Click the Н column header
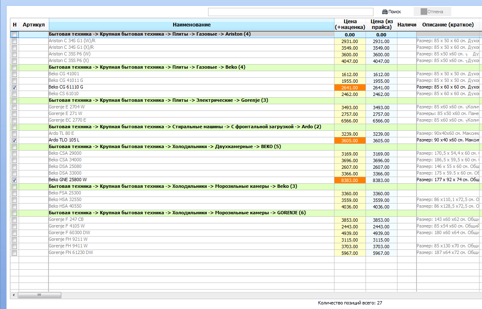The height and width of the screenshot is (309, 482). click(x=15, y=24)
